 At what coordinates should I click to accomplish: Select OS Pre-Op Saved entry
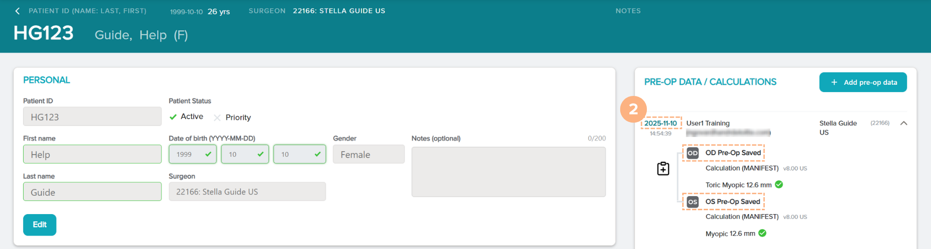pyautogui.click(x=732, y=202)
